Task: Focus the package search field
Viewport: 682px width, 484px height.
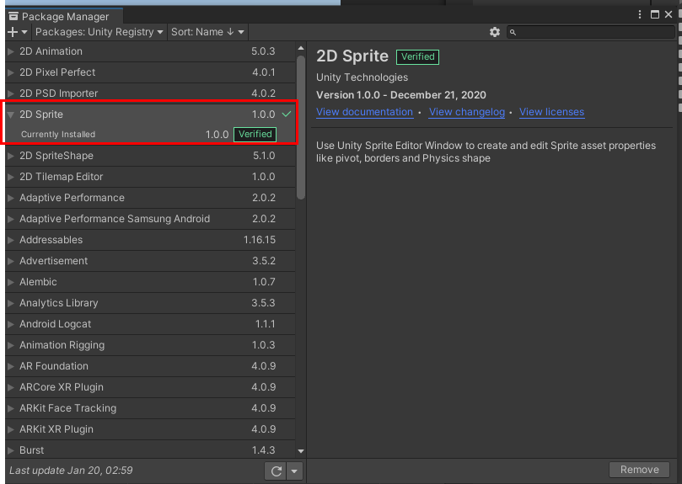Action: pos(591,32)
